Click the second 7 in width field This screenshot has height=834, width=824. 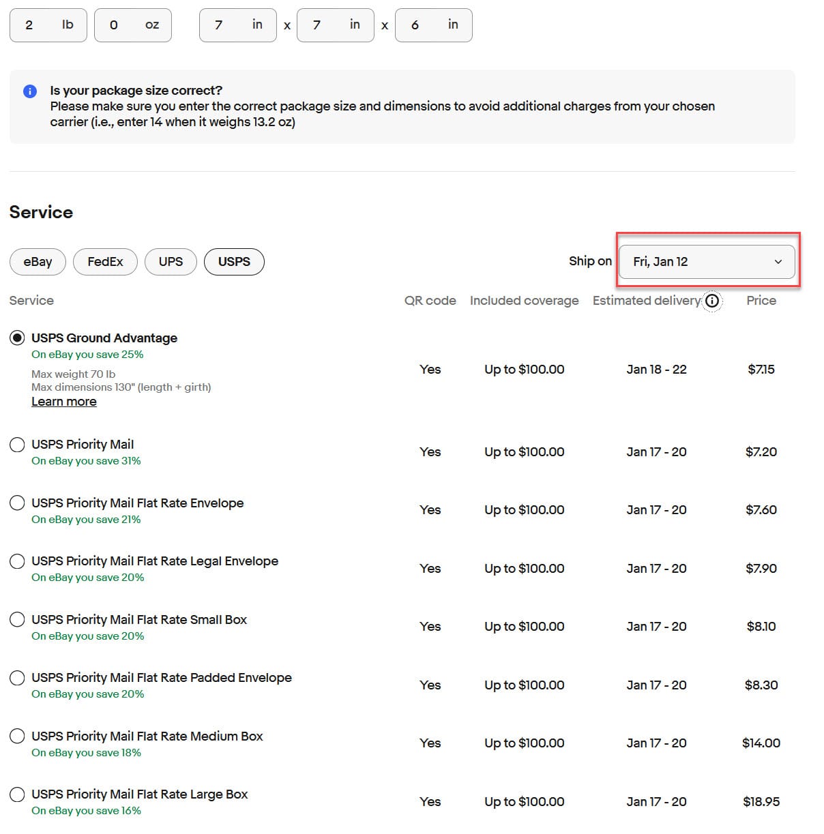coord(336,25)
